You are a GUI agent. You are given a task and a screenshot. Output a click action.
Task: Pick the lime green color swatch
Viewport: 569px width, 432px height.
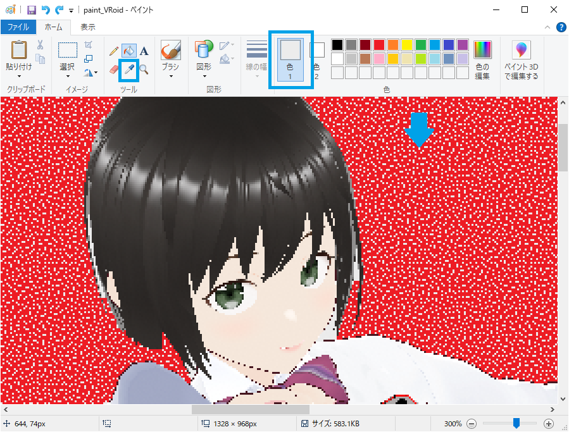tap(421, 58)
